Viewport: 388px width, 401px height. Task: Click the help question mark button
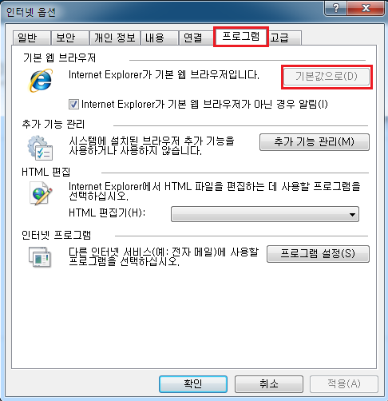coord(336,8)
